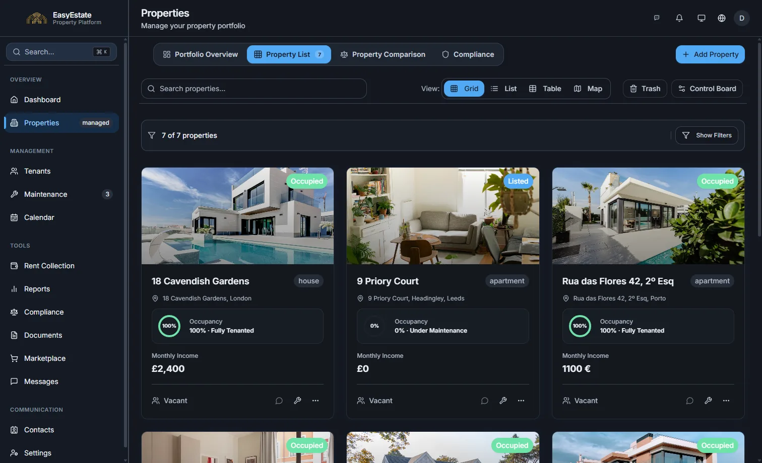Switch to the Property Comparison tab
The width and height of the screenshot is (762, 463).
pos(383,54)
